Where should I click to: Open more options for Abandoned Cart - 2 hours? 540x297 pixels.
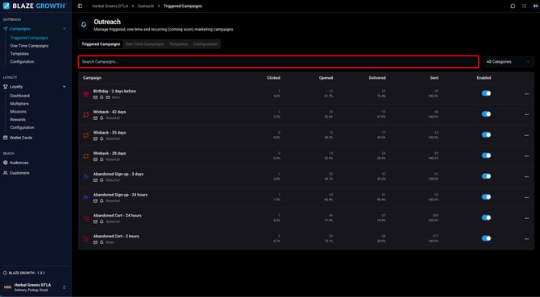pos(526,239)
